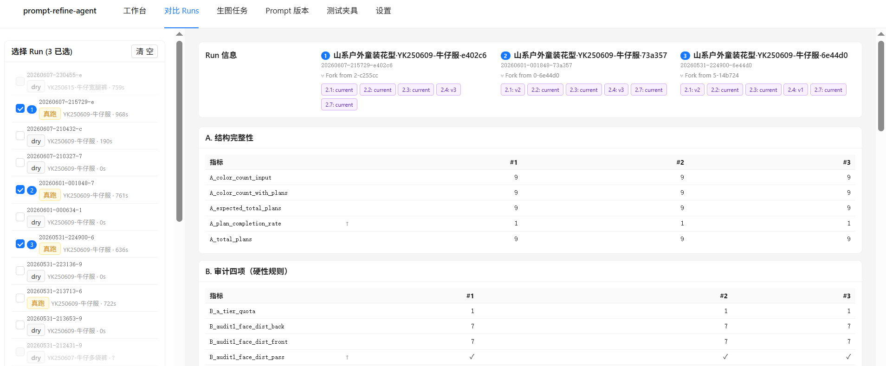Uncheck run 20260607-215729-e checkbox
Viewport: 886px width, 366px height.
click(20, 109)
